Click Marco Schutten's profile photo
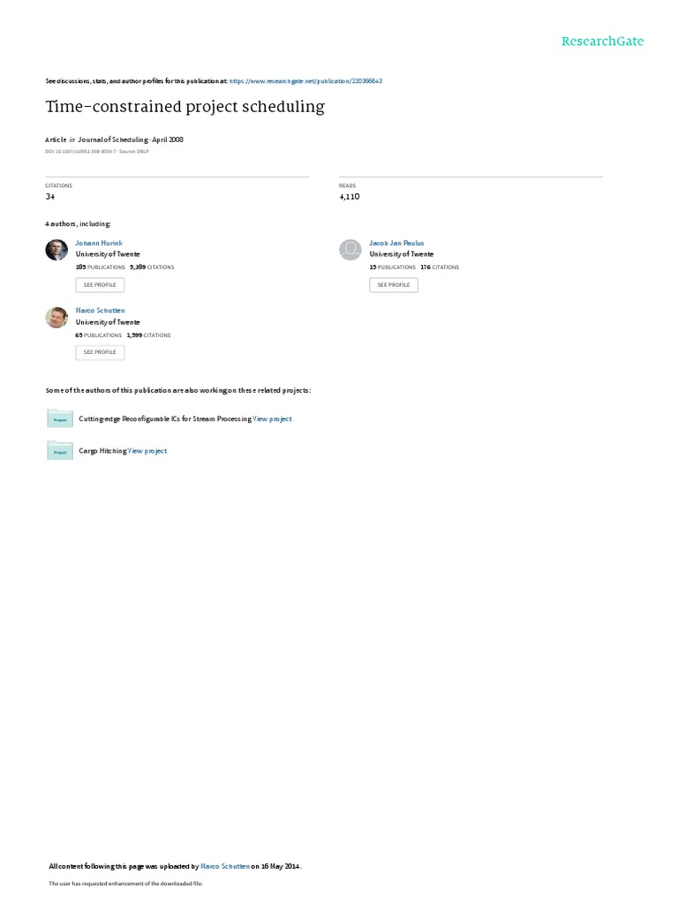 56,317
